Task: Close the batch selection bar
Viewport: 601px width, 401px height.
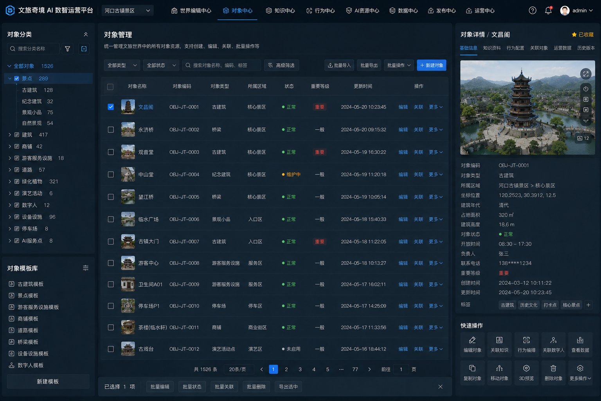Action: coord(440,387)
